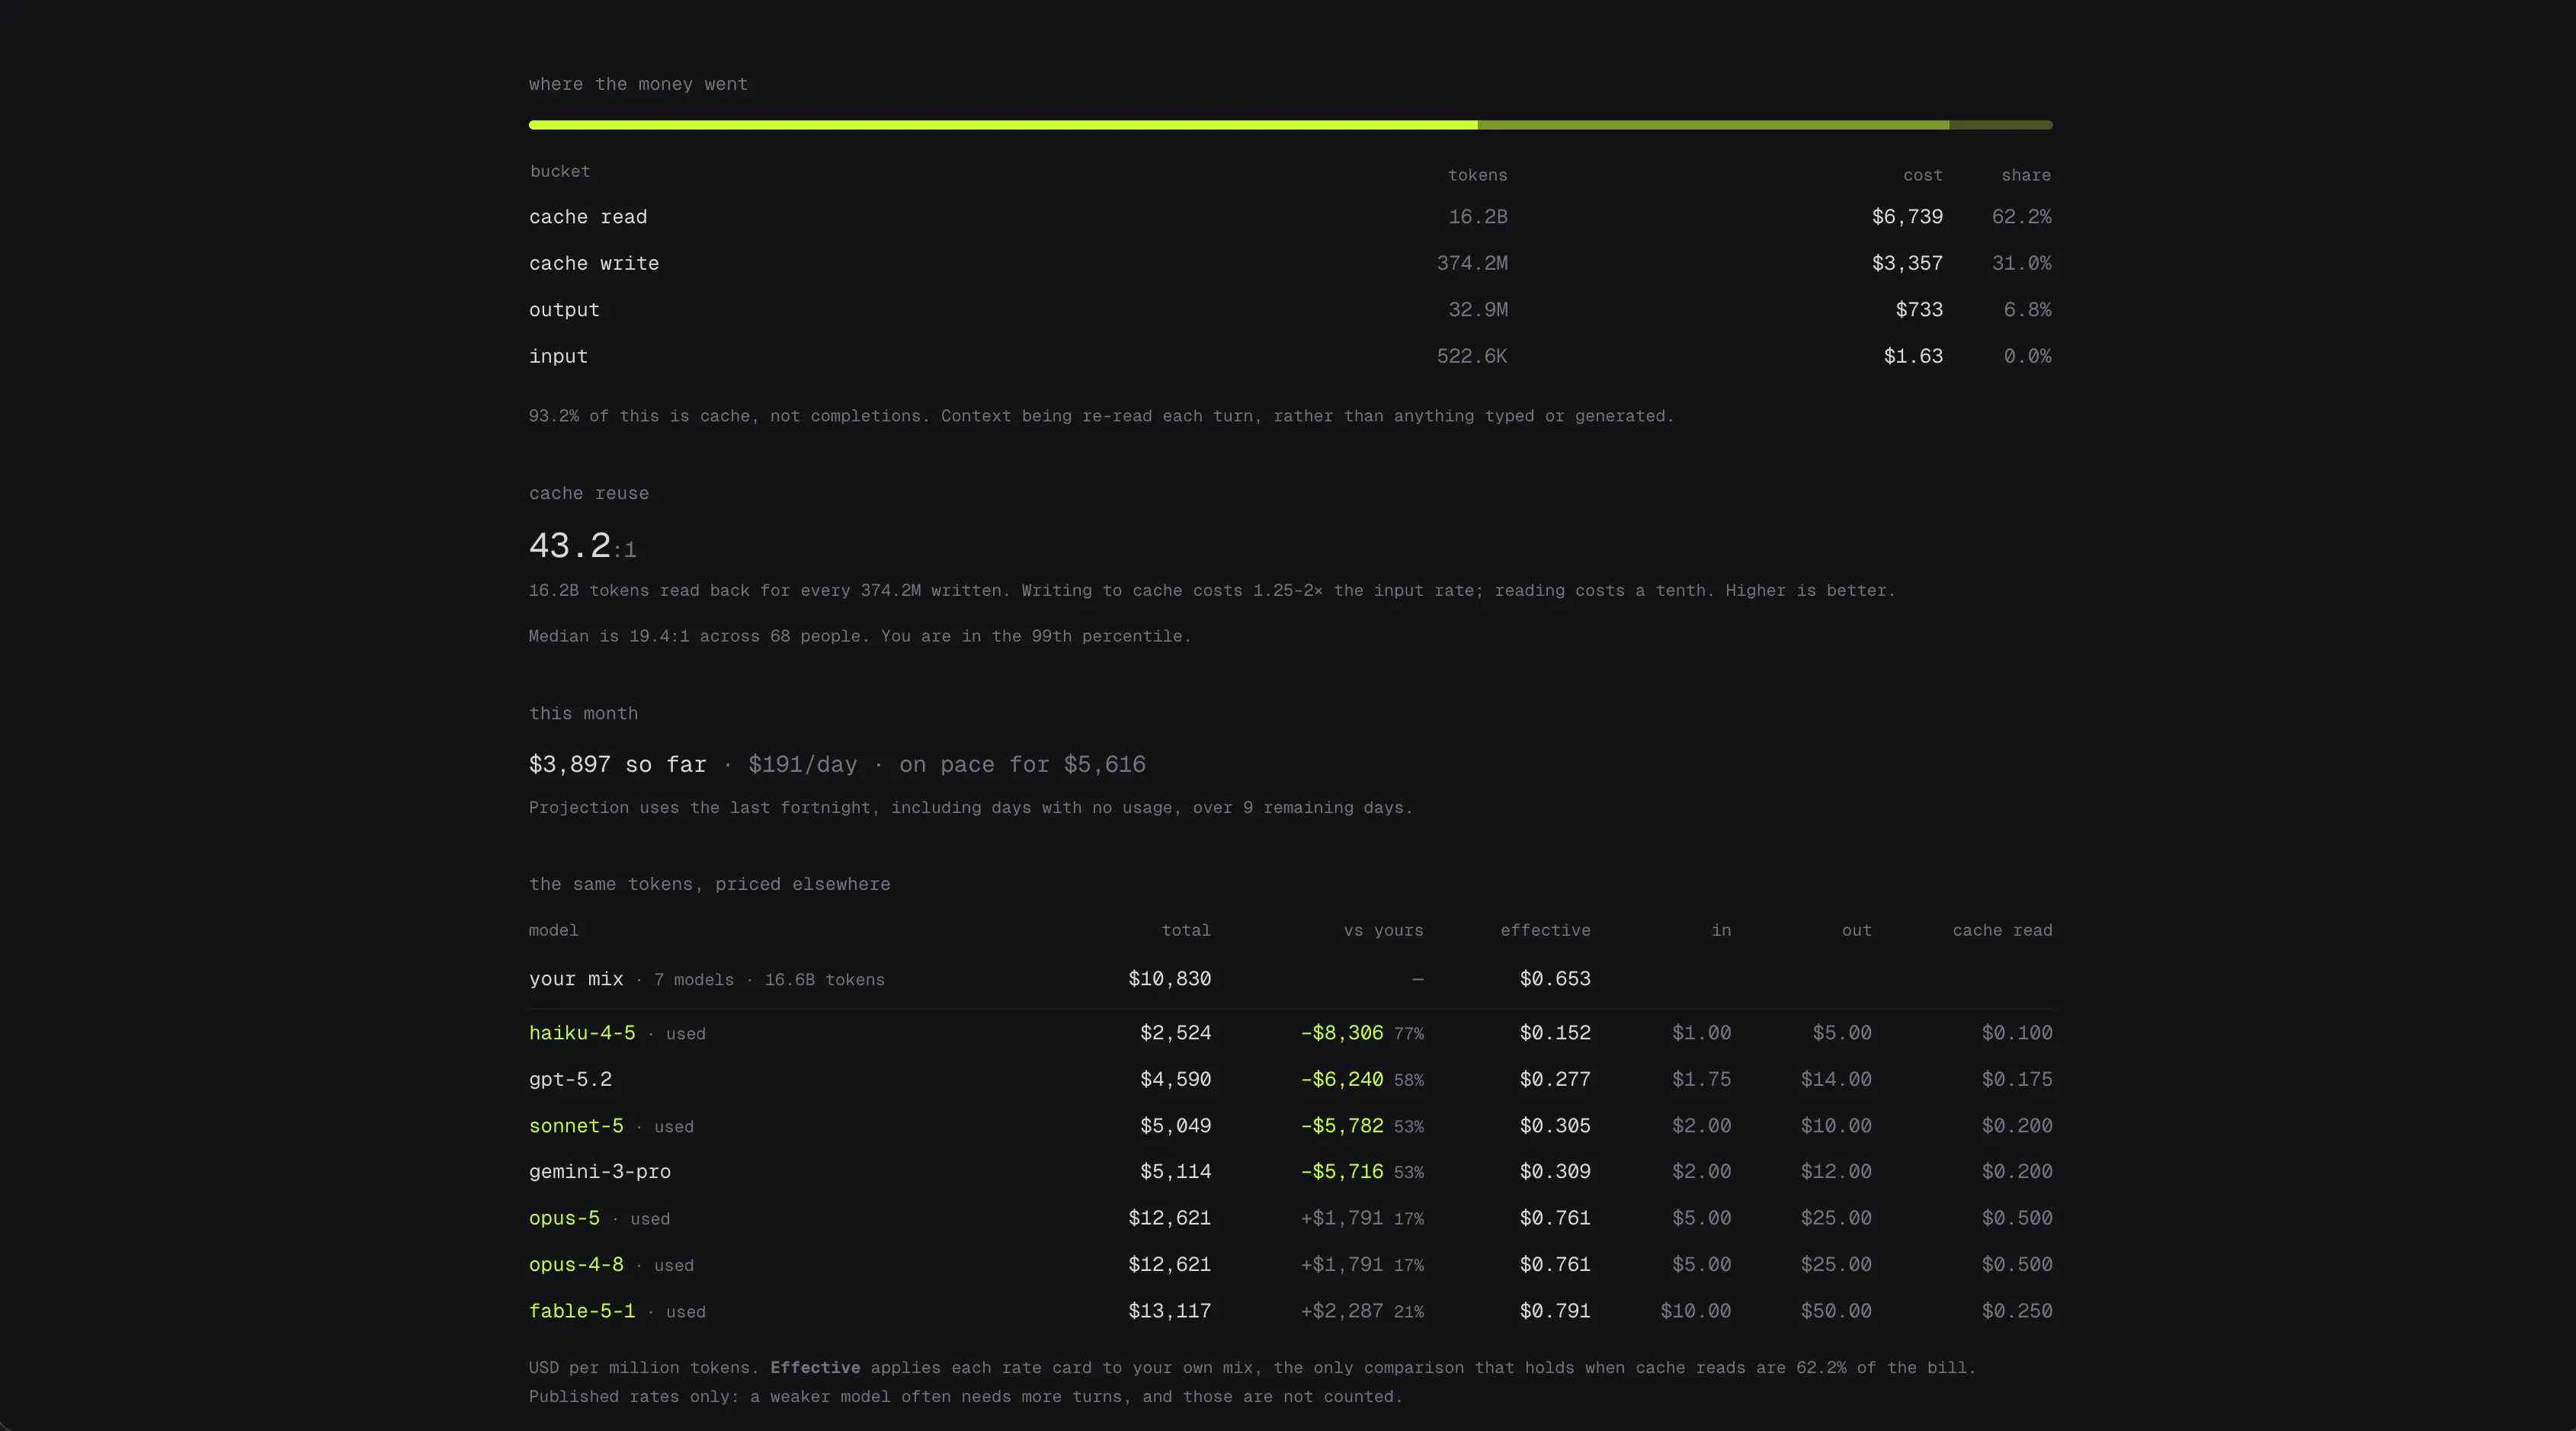Click the $3,357 cache write cost

point(1907,264)
